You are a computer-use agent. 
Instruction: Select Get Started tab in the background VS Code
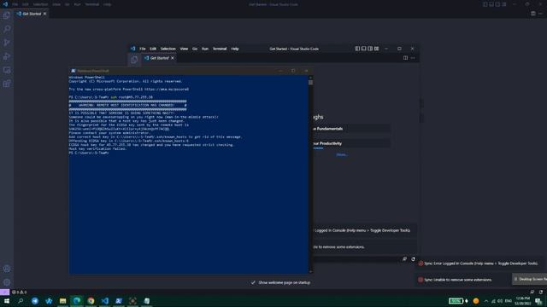[x=32, y=14]
